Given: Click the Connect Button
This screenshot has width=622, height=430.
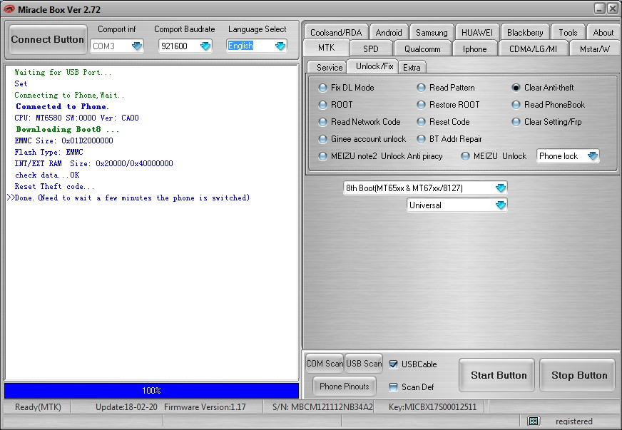Looking at the screenshot, I should (x=48, y=39).
